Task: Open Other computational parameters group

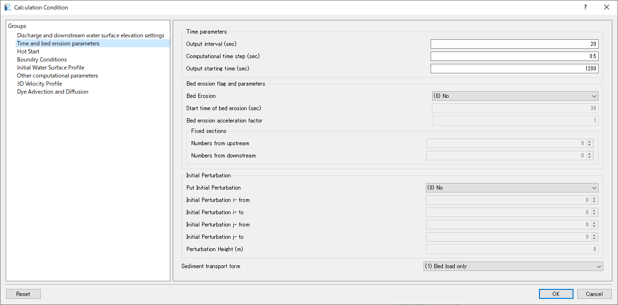Action: (58, 76)
